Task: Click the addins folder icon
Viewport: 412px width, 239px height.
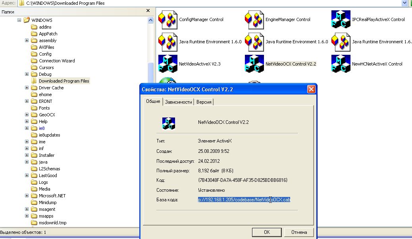Action: point(34,27)
